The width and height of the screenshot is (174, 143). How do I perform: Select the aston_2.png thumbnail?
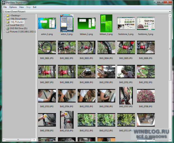point(67,23)
